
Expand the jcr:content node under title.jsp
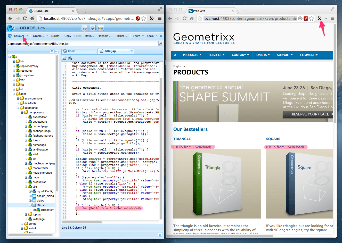(35, 210)
